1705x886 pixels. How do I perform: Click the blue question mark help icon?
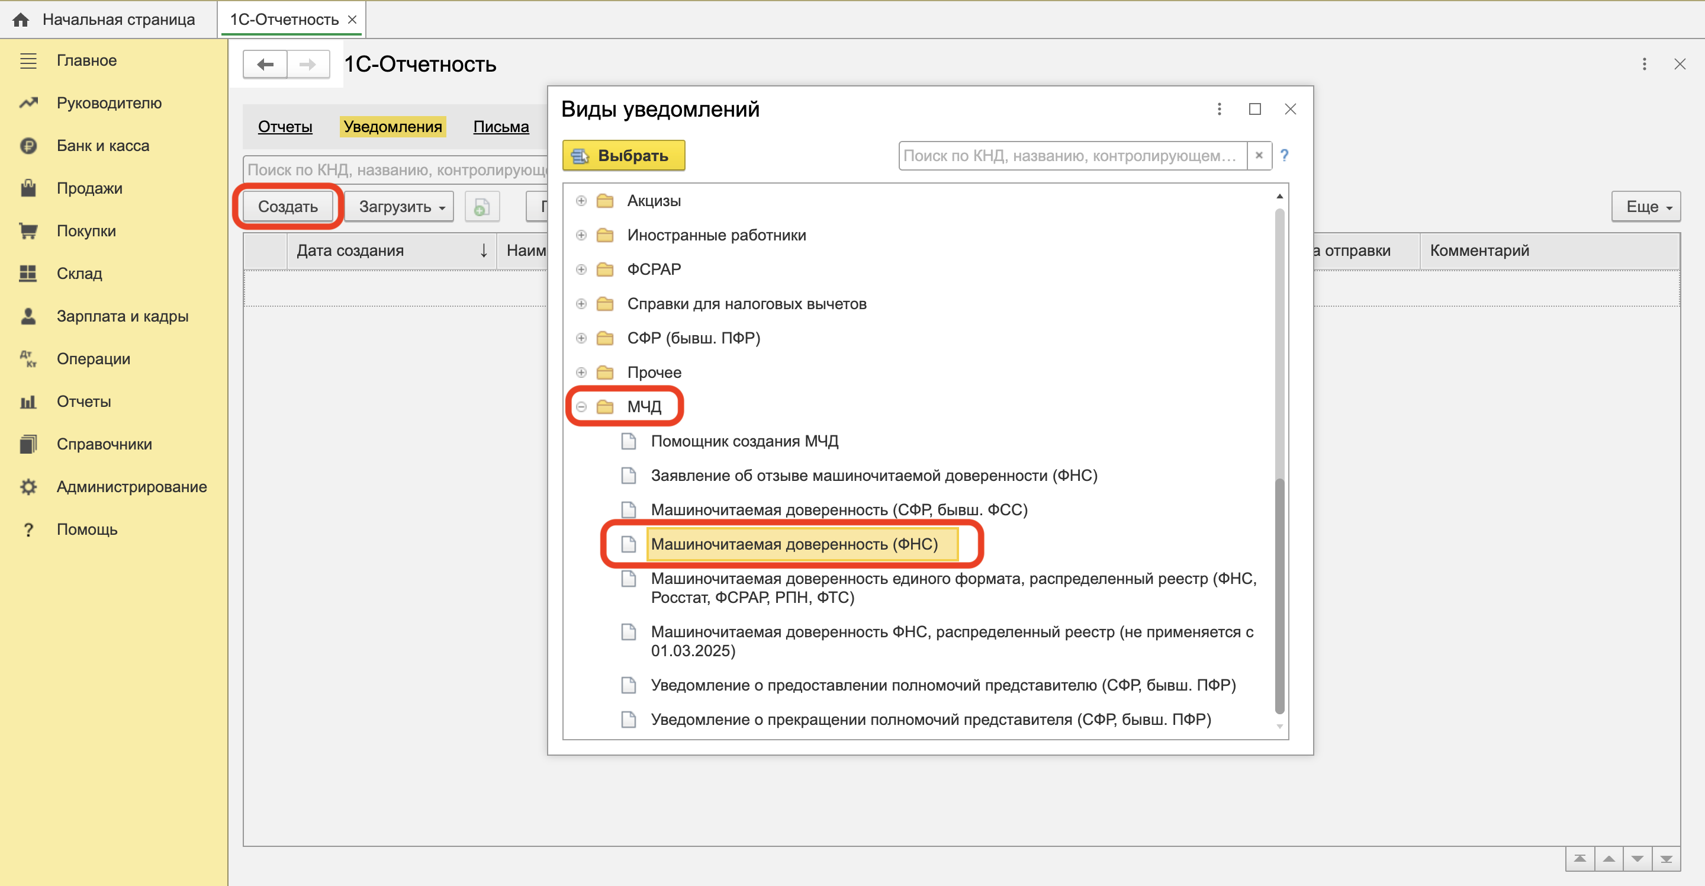(x=1284, y=156)
